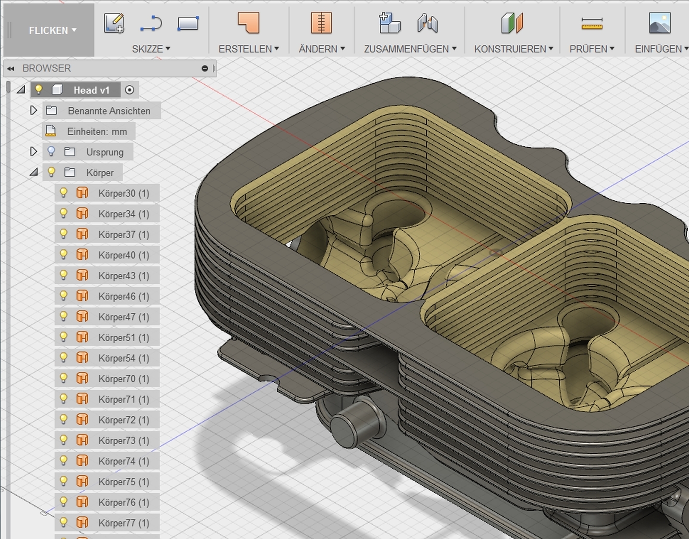Click the Ändern tool icon

pyautogui.click(x=321, y=22)
